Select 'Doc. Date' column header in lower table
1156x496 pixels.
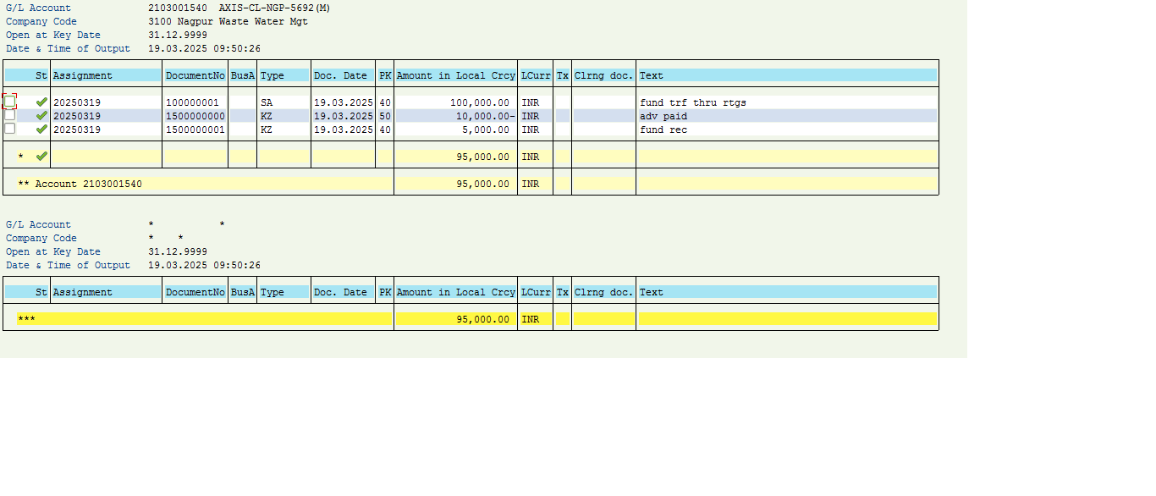tap(340, 292)
